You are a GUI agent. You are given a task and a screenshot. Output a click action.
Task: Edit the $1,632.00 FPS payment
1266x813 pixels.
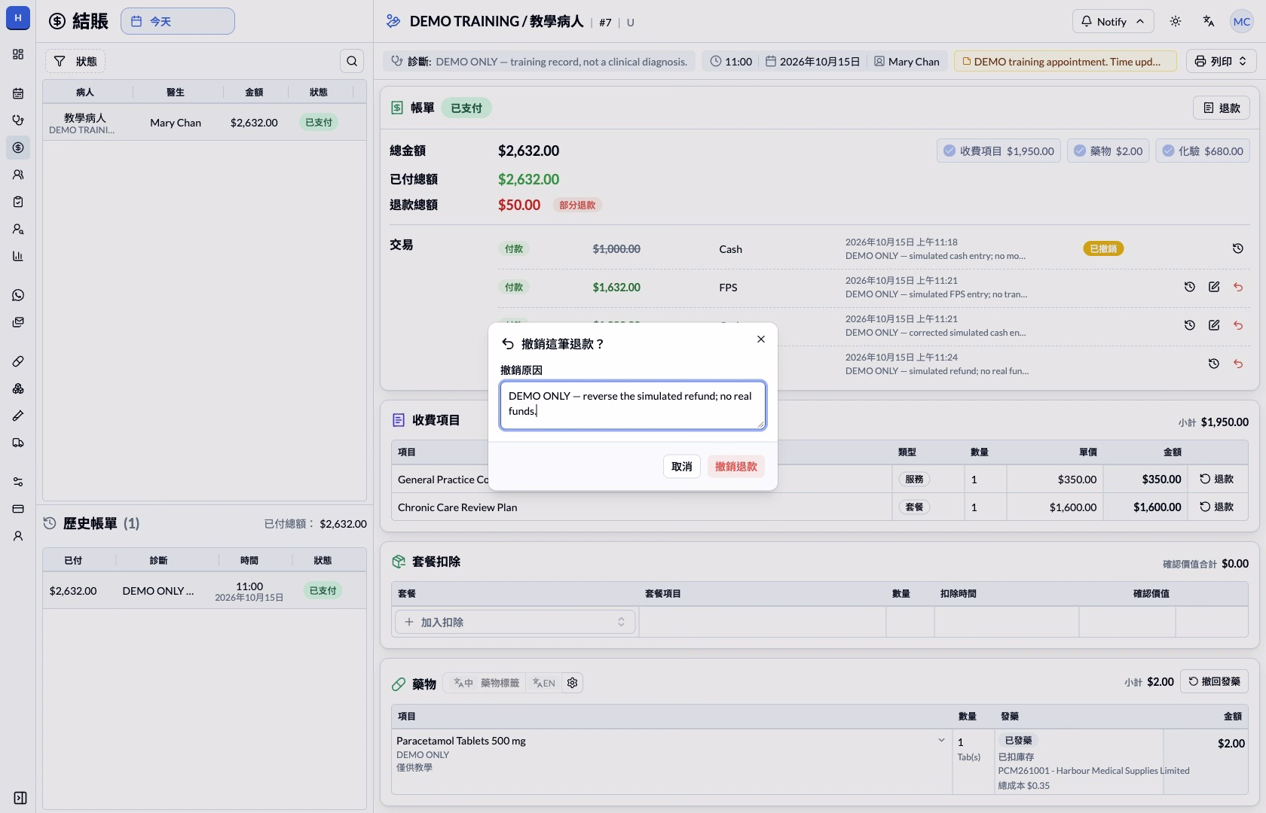(x=1214, y=287)
